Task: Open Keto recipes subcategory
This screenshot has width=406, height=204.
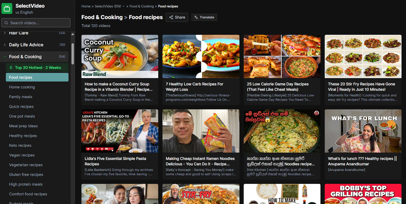Action: coord(20,145)
